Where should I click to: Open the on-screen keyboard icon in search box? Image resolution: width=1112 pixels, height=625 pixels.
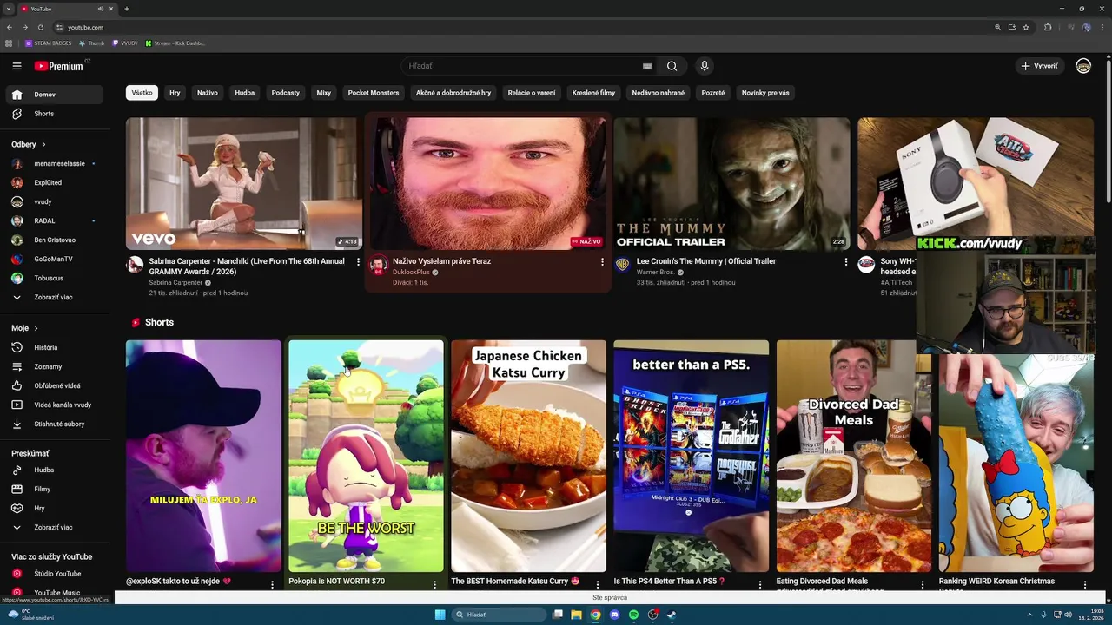tap(647, 66)
